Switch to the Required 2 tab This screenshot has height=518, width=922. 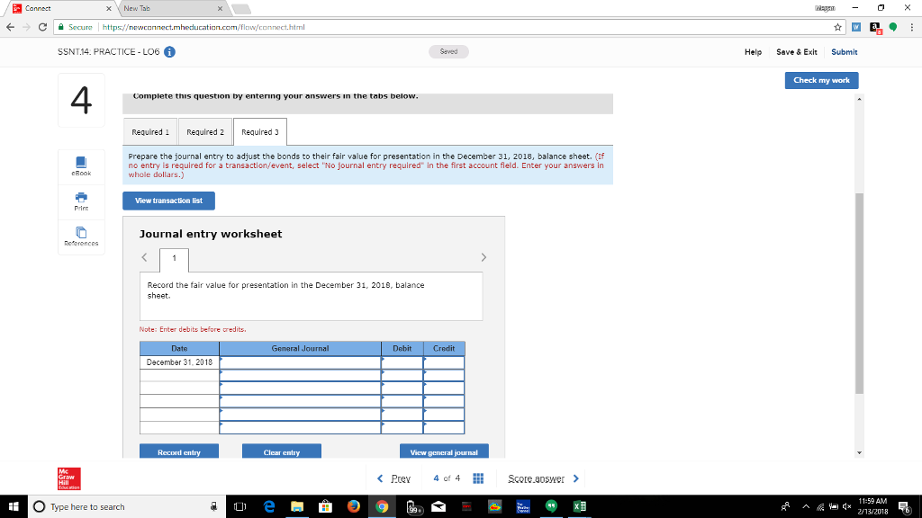(x=205, y=132)
